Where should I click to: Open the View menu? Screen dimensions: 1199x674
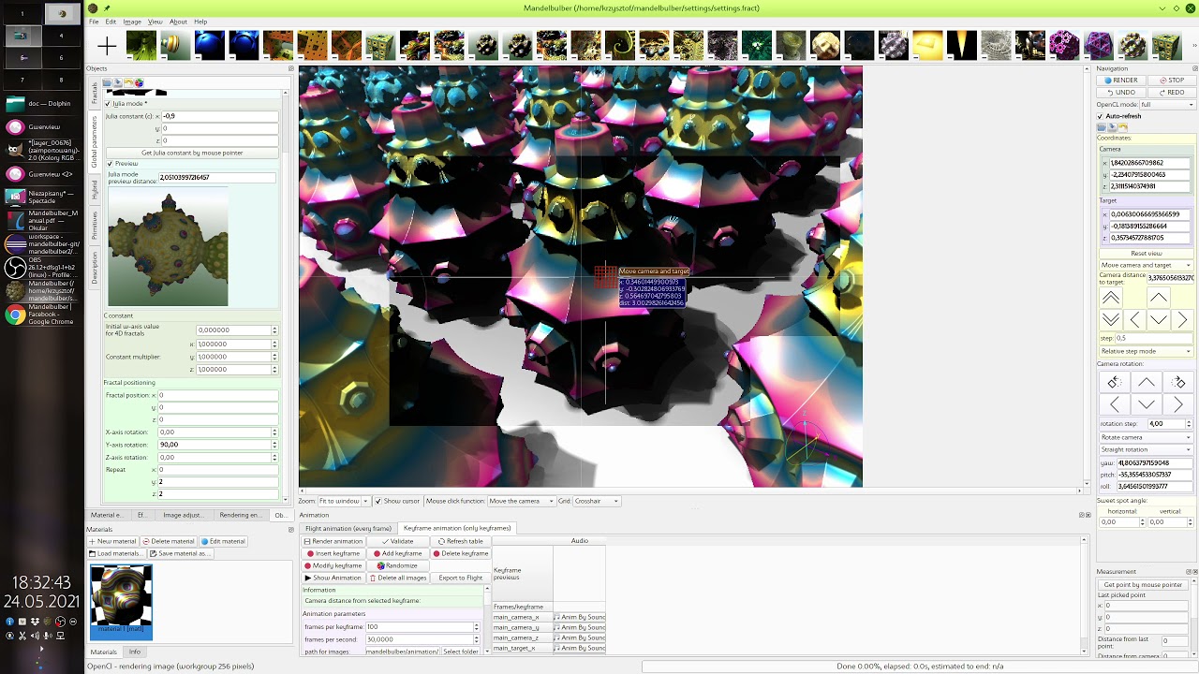[155, 22]
